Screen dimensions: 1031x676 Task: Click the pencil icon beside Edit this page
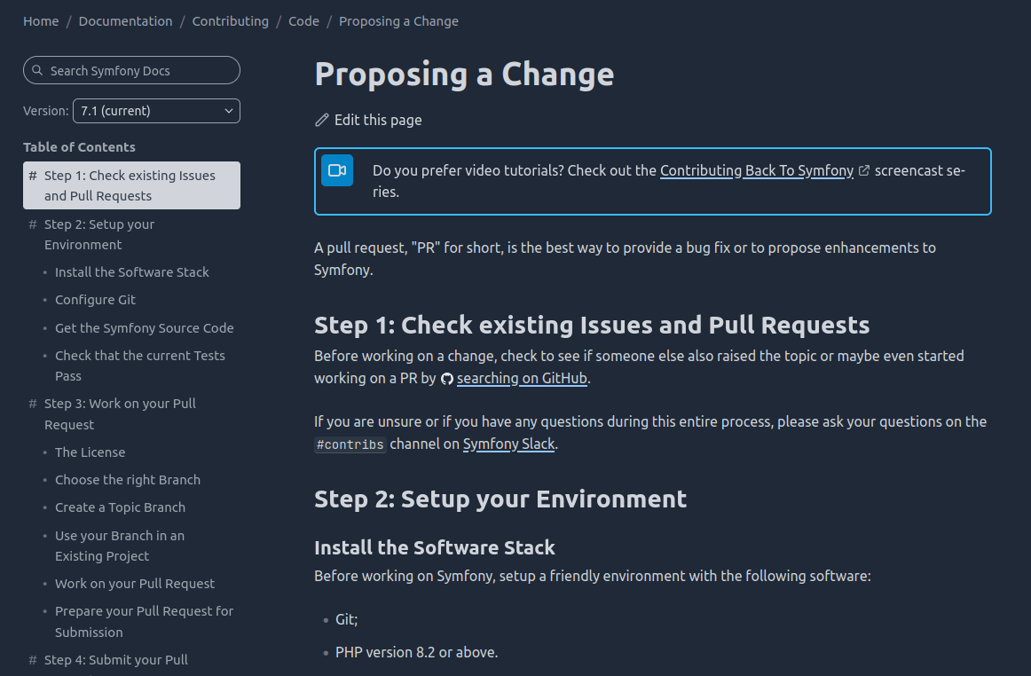(x=321, y=120)
